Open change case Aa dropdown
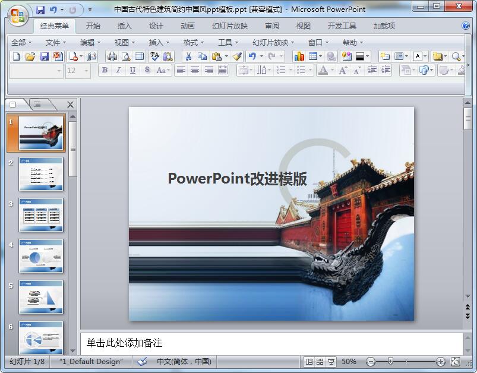 pos(163,71)
